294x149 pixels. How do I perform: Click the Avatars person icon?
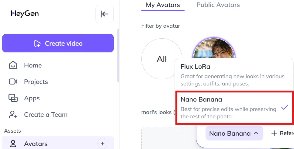pyautogui.click(x=13, y=144)
